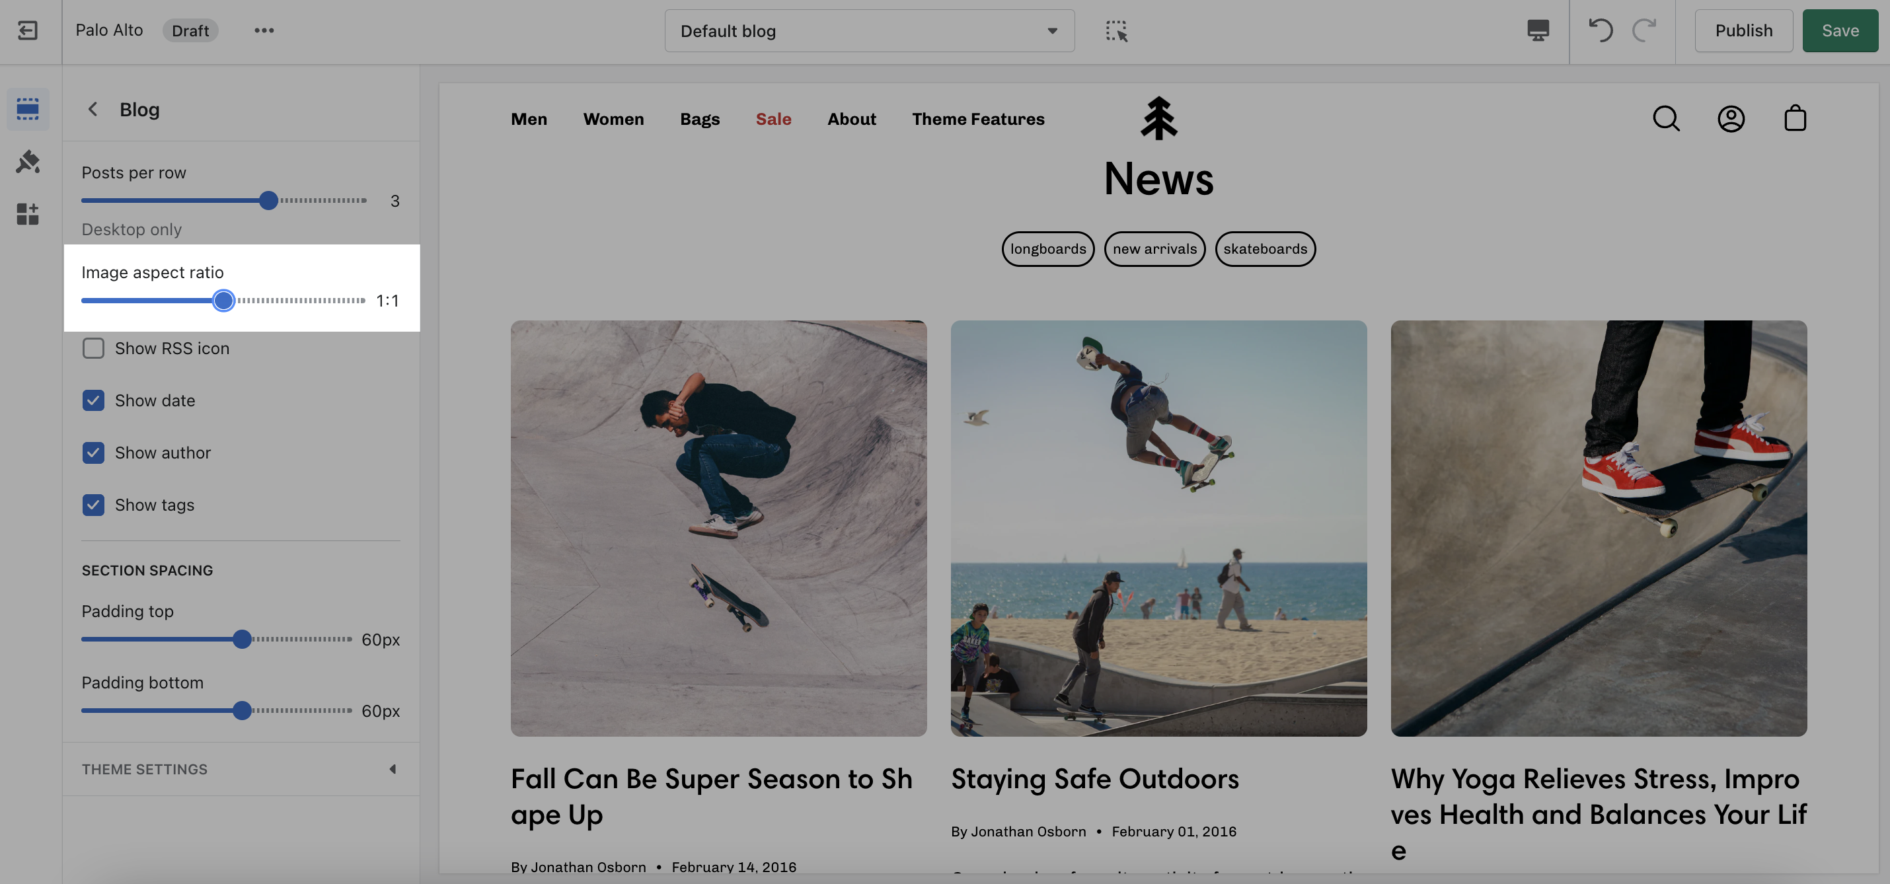
Task: Enable the Show RSS icon checkbox
Action: 93,348
